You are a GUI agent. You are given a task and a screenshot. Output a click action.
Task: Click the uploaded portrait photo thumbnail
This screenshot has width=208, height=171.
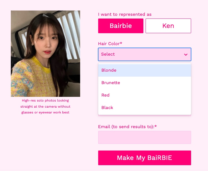click(45, 54)
